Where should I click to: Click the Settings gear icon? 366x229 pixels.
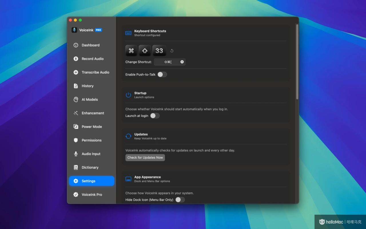76,181
